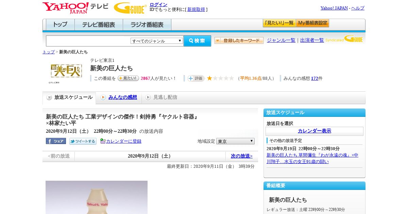Screen dimensions: 408x214
Task: Rate program with the first star
Action: [x=210, y=78]
